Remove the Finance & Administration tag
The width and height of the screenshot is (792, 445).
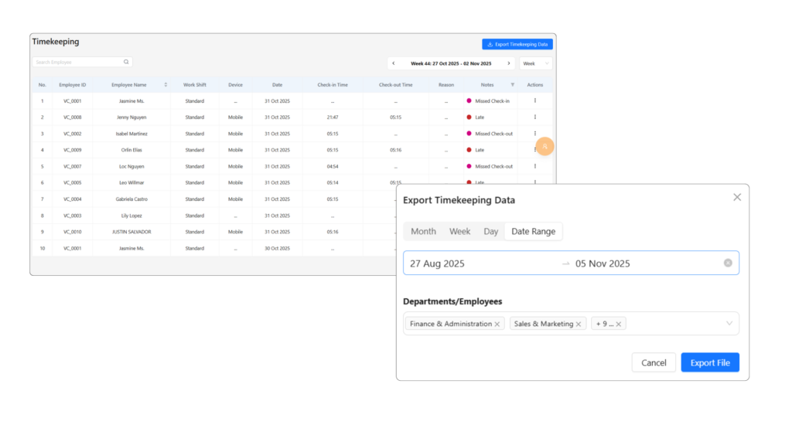[497, 324]
